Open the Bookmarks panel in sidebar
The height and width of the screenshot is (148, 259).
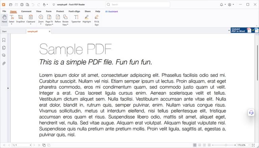[x=4, y=40]
